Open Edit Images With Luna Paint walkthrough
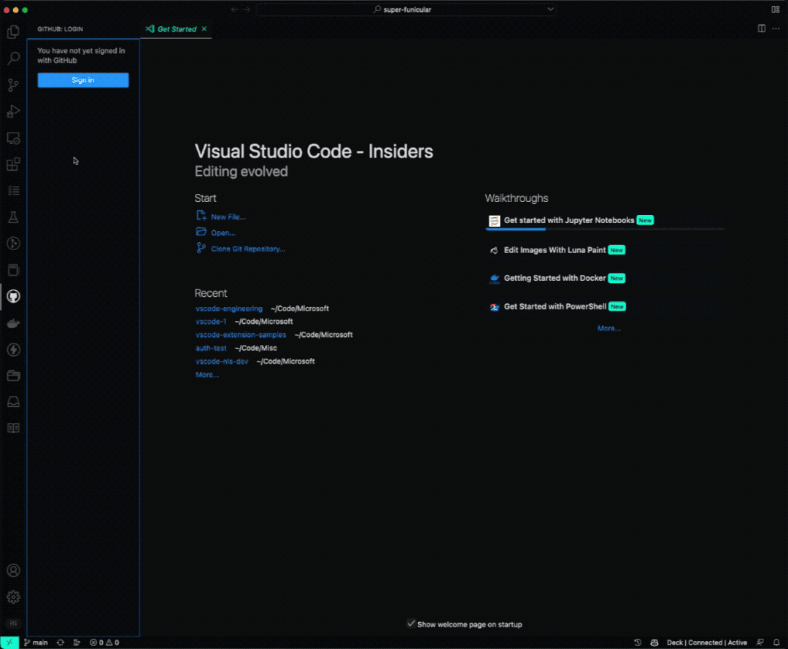 click(605, 250)
